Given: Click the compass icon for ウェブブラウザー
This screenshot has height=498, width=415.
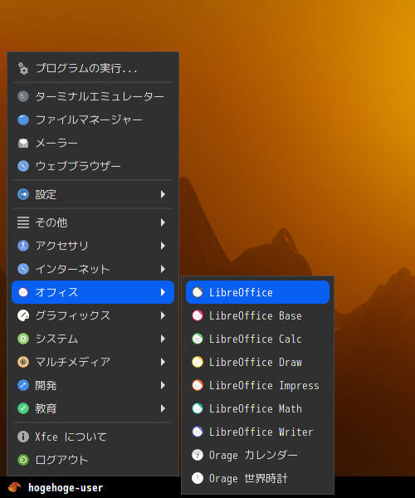Looking at the screenshot, I should click(x=23, y=166).
